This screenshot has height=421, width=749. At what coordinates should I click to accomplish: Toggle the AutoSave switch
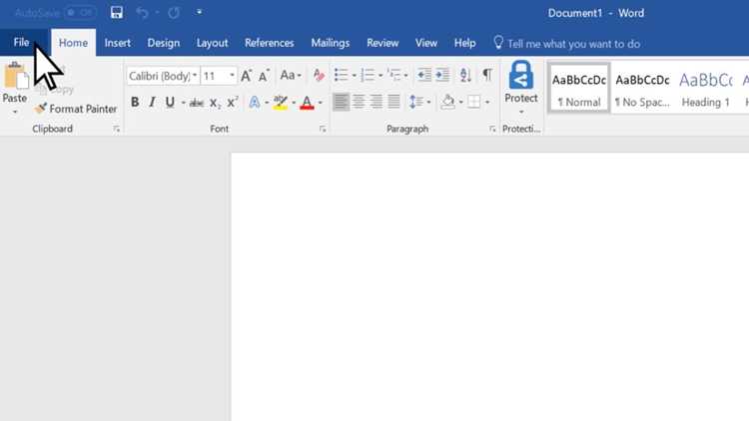click(x=80, y=12)
